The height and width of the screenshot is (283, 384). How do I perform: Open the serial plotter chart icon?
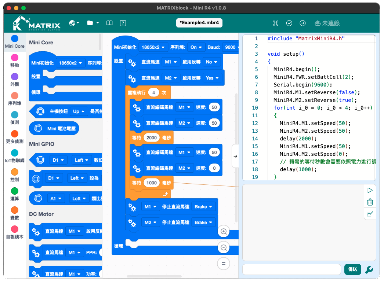coord(370,214)
